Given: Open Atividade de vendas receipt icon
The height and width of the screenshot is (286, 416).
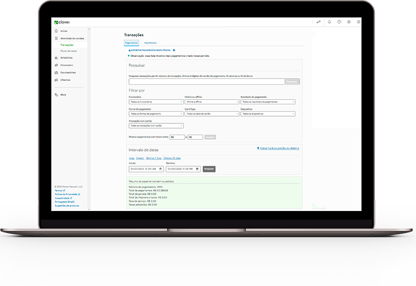Looking at the screenshot, I should click(56, 38).
